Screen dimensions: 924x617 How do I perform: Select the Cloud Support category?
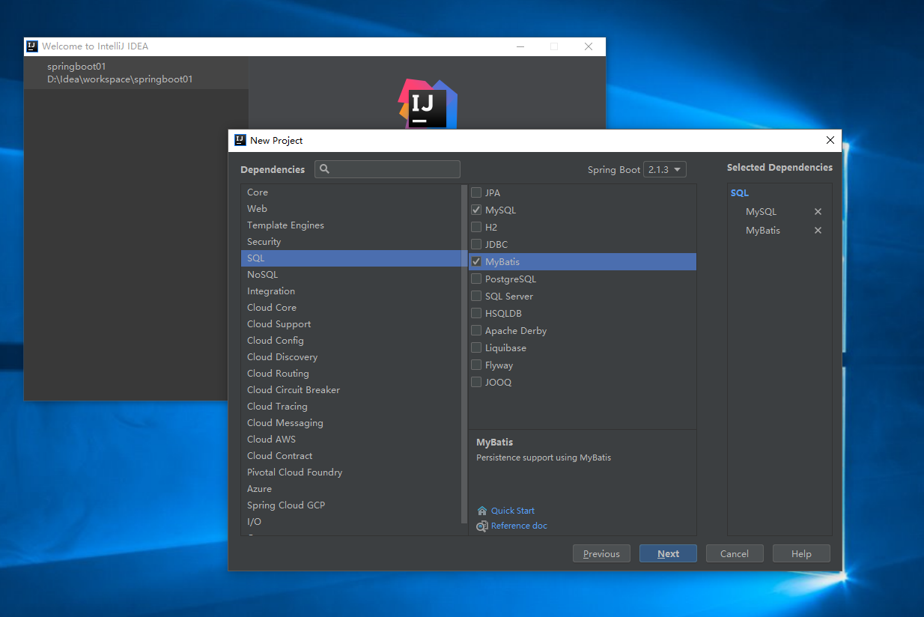[x=350, y=324]
